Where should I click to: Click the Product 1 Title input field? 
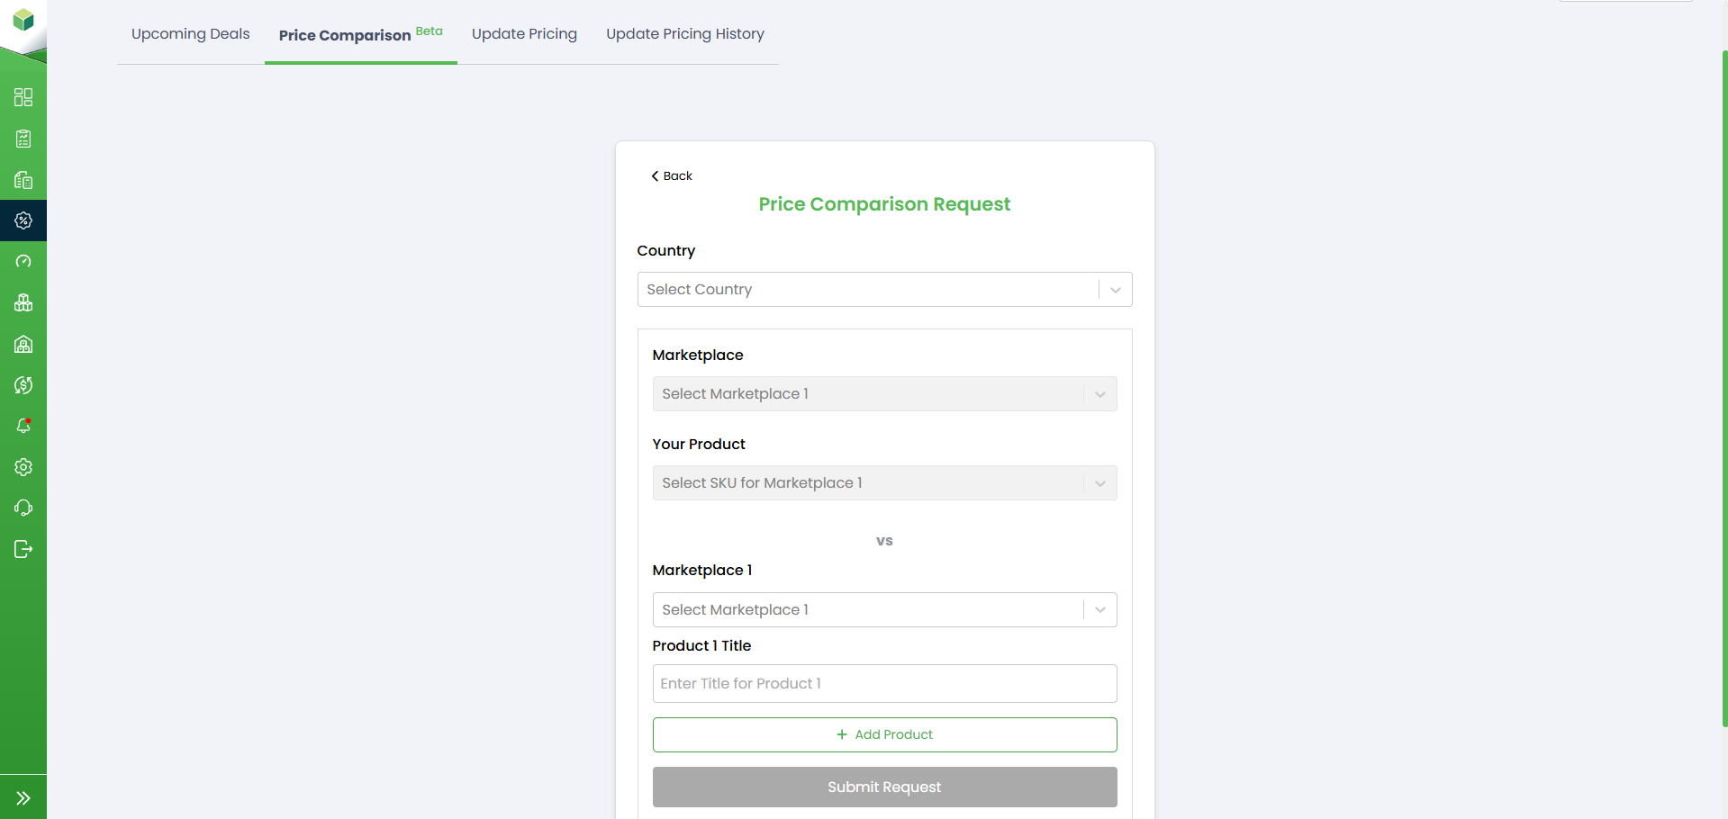(884, 684)
